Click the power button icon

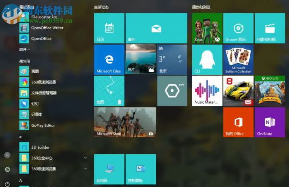pos(7,184)
